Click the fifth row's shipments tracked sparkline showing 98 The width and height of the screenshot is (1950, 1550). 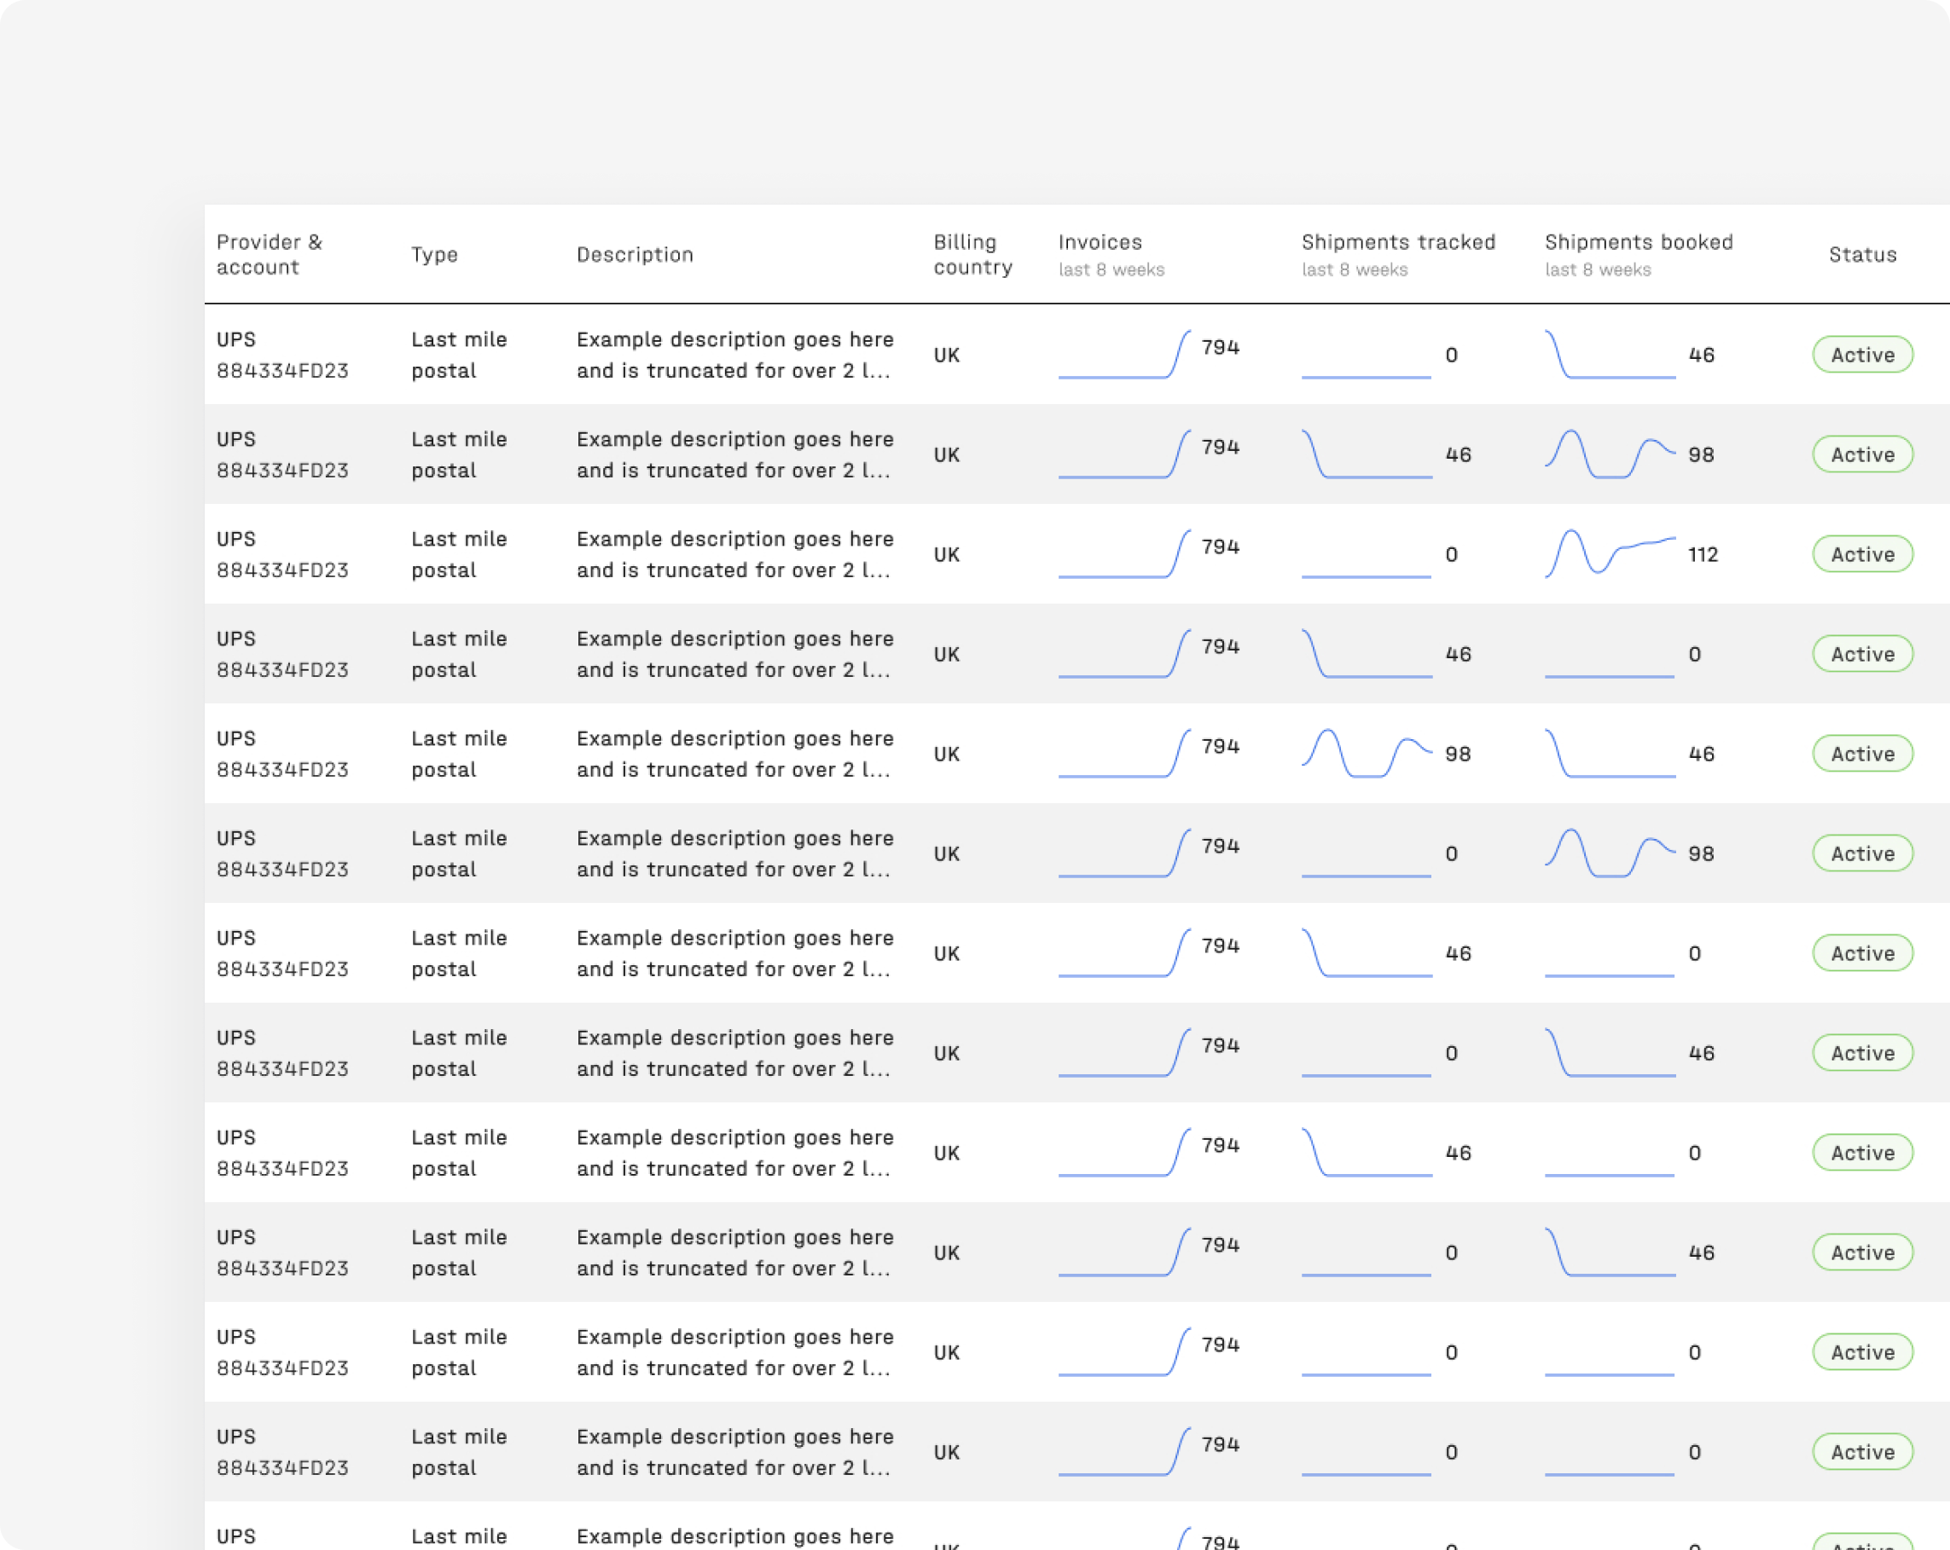pos(1366,753)
